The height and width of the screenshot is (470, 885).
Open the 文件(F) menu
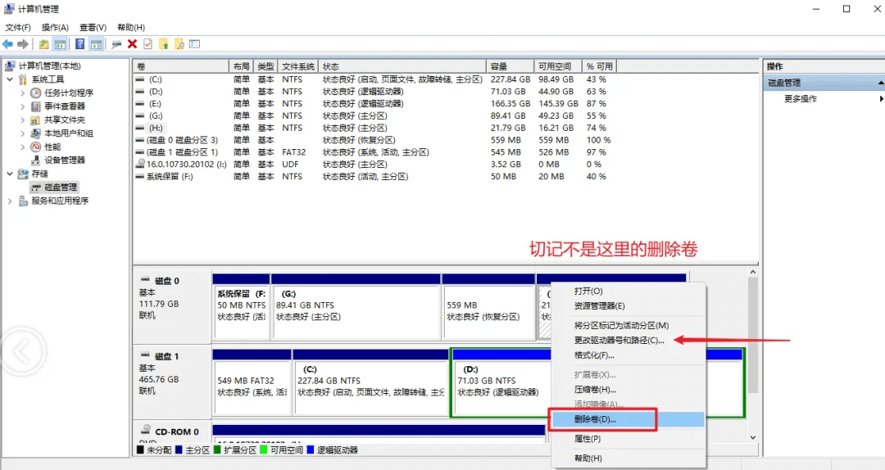coord(18,27)
